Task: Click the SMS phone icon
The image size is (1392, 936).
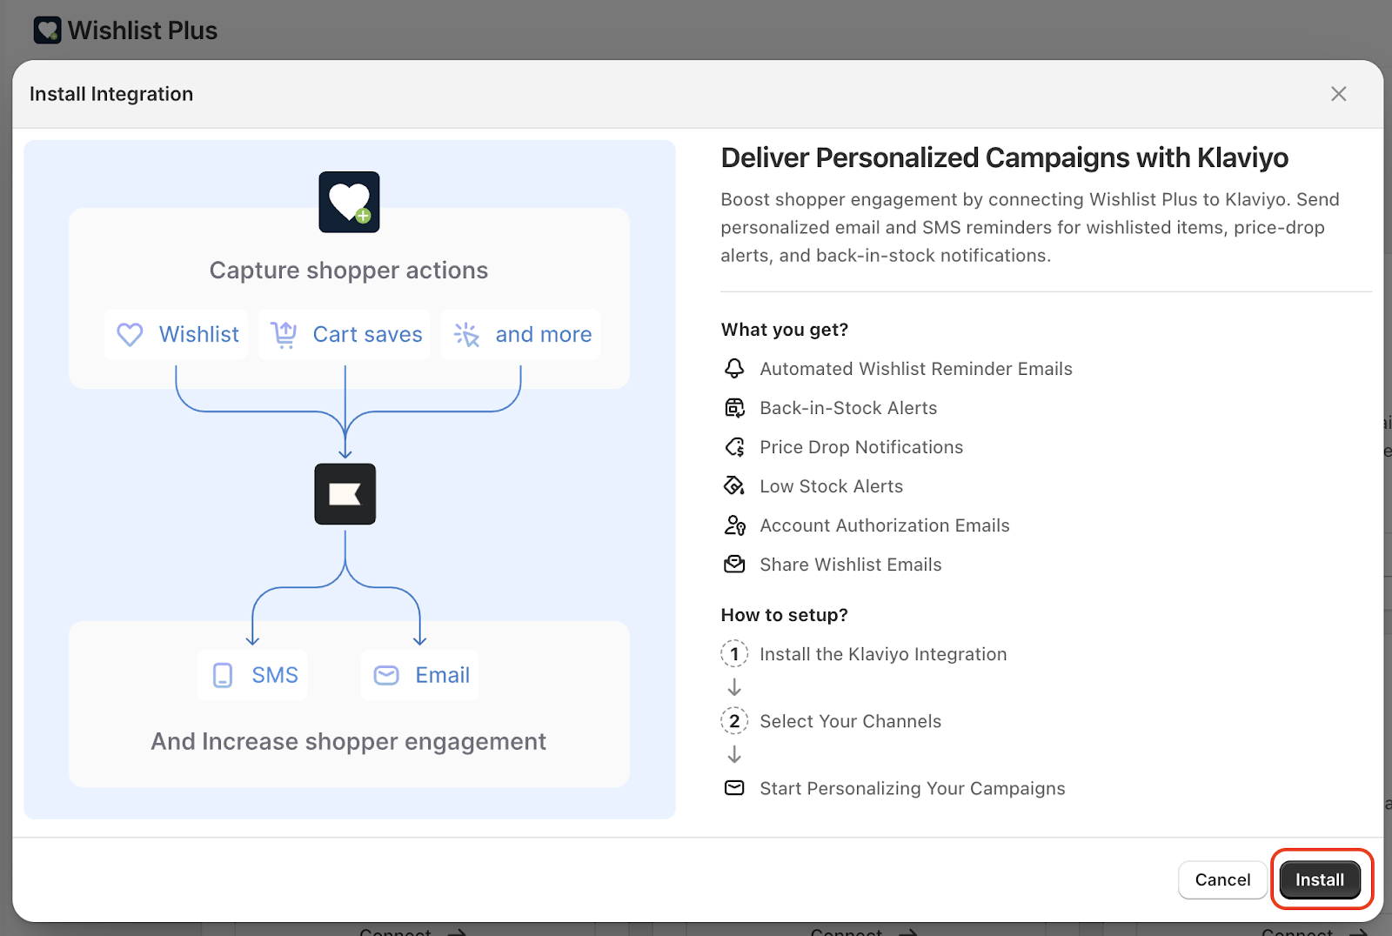Action: pos(223,675)
